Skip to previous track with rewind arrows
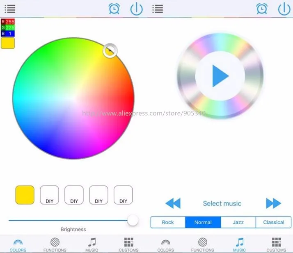The width and height of the screenshot is (293, 253). 173,203
